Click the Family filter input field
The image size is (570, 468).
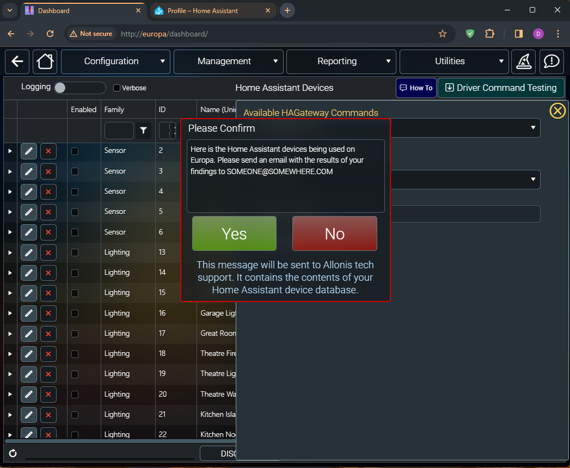click(119, 131)
